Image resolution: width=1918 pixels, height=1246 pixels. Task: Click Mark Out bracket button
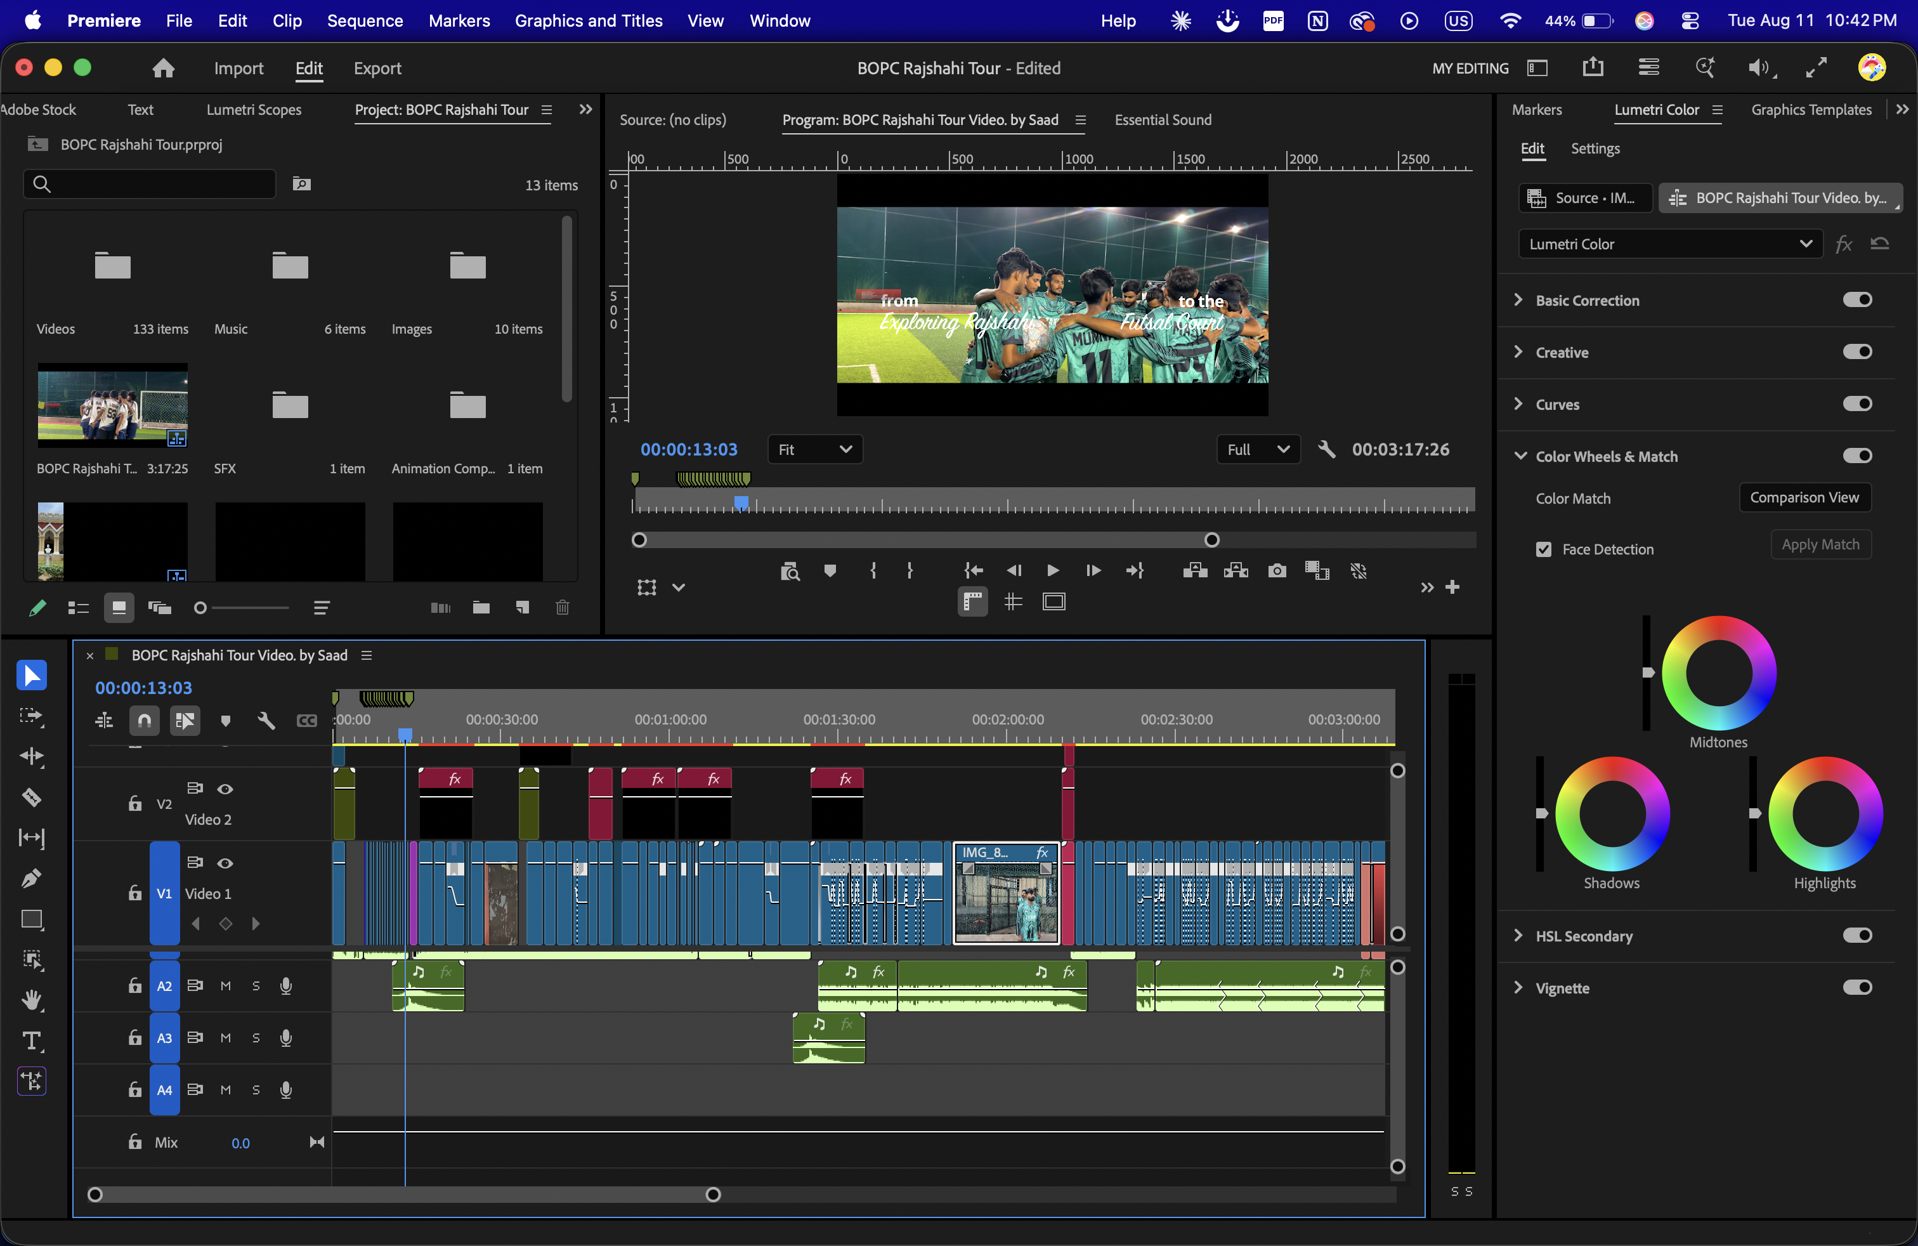pyautogui.click(x=910, y=570)
